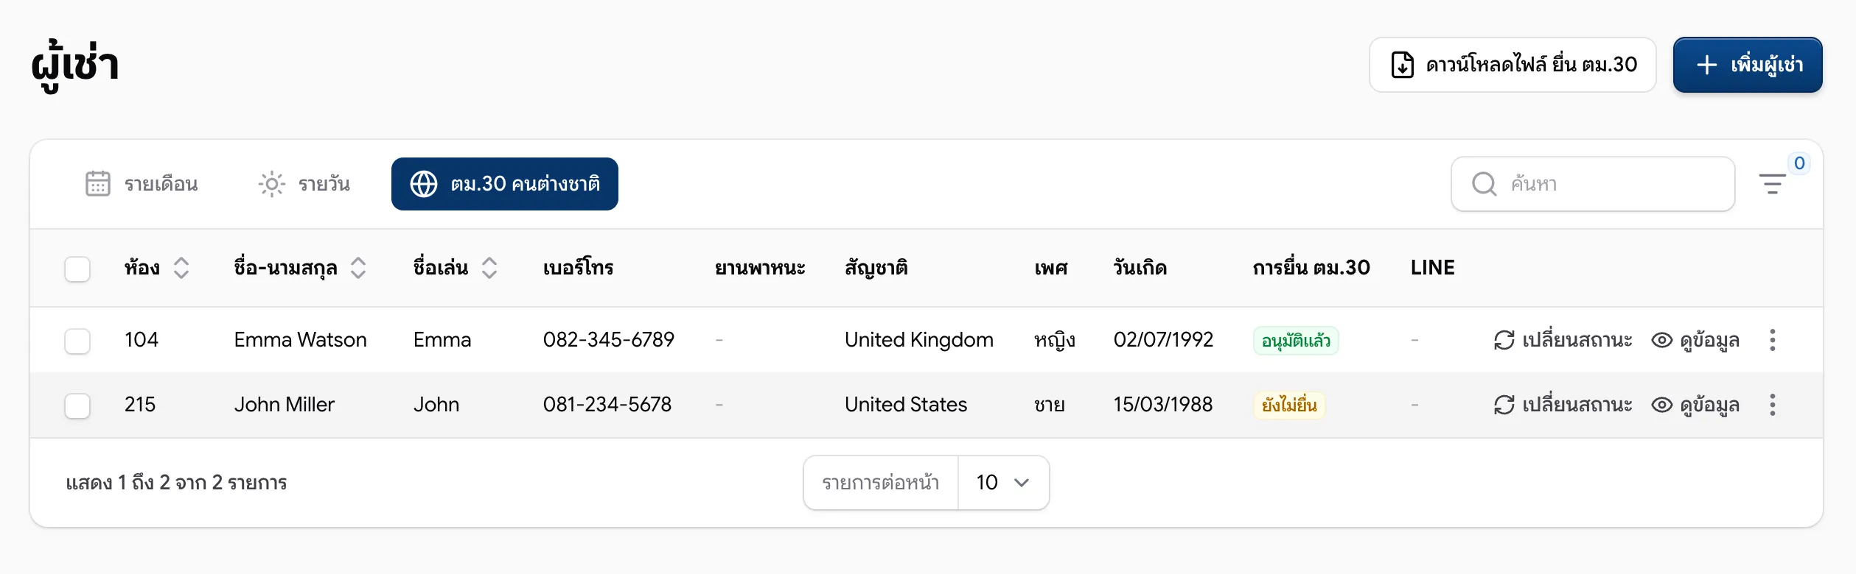The height and width of the screenshot is (574, 1856).
Task: Click the ดาวน์โหลดไฟล์ ยื่น ตม.30 button
Action: click(x=1513, y=65)
